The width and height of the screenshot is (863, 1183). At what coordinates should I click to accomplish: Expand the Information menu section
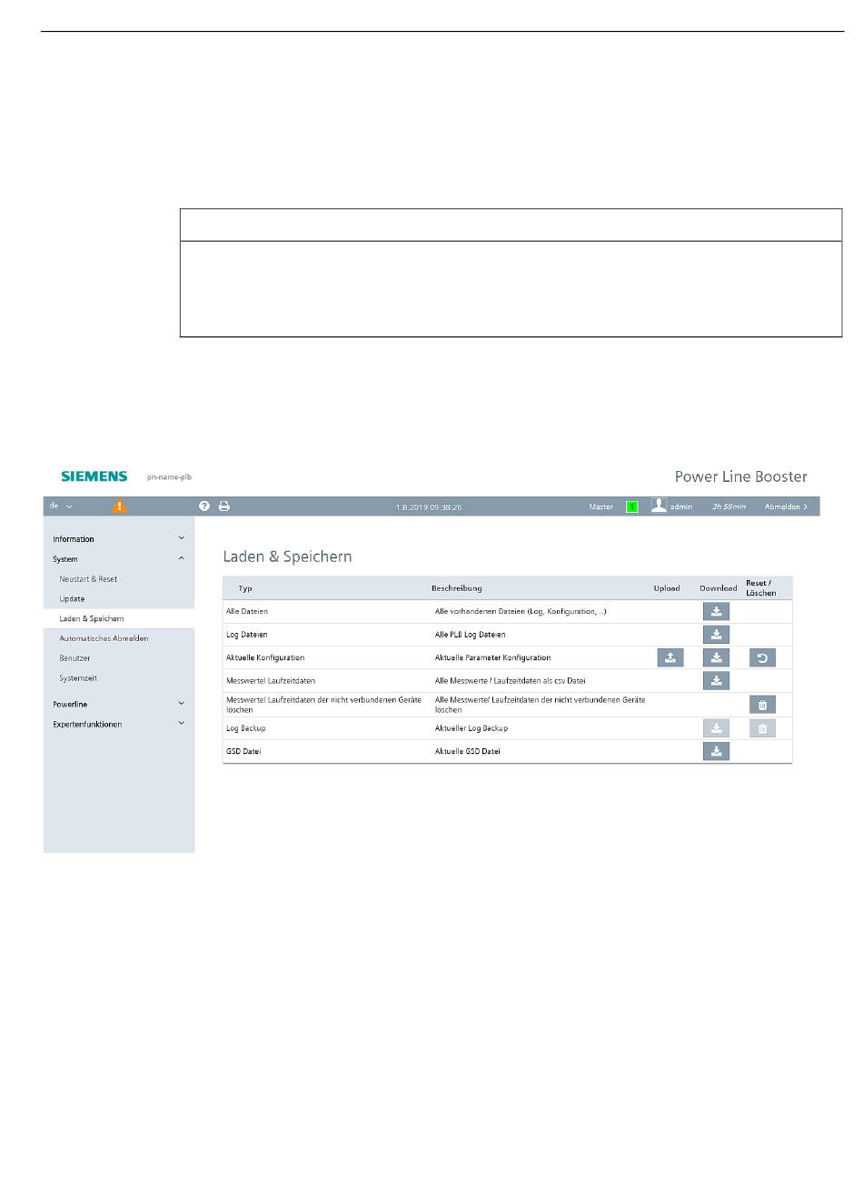pos(119,539)
